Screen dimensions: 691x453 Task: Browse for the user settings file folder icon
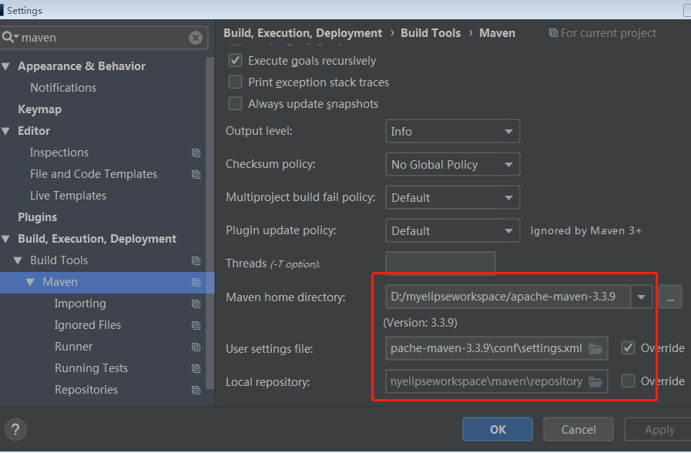595,348
